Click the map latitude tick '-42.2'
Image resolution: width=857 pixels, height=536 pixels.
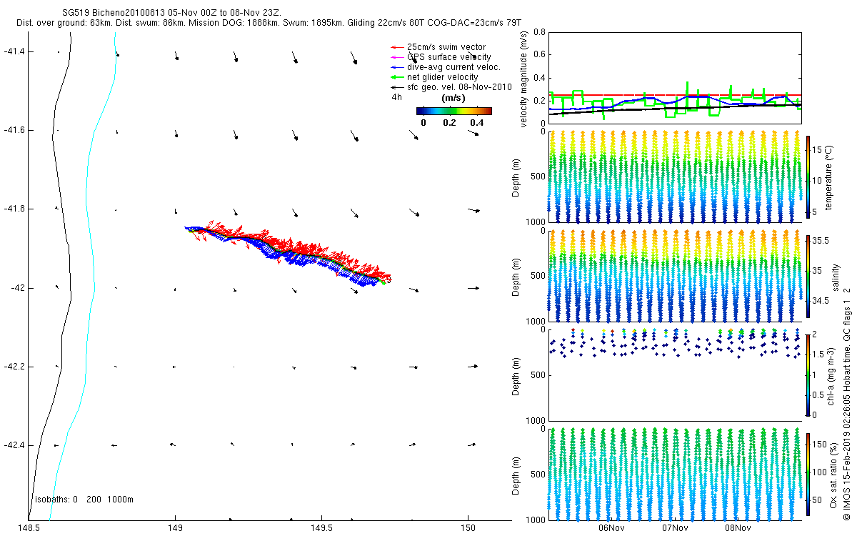(14, 366)
